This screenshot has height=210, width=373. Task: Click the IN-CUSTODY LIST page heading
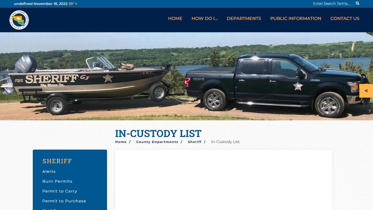(x=158, y=133)
